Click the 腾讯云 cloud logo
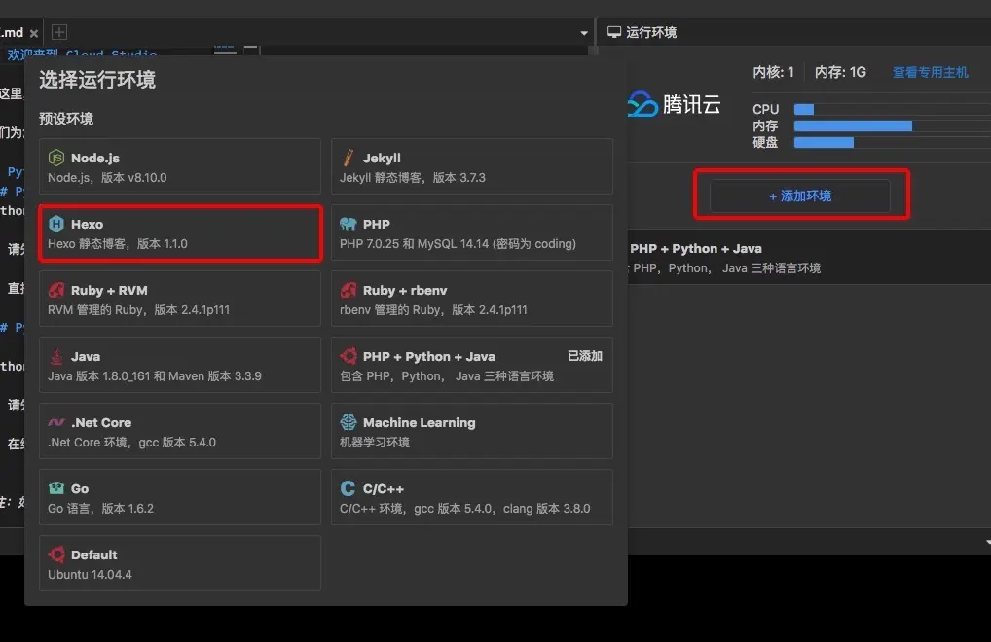 tap(643, 104)
